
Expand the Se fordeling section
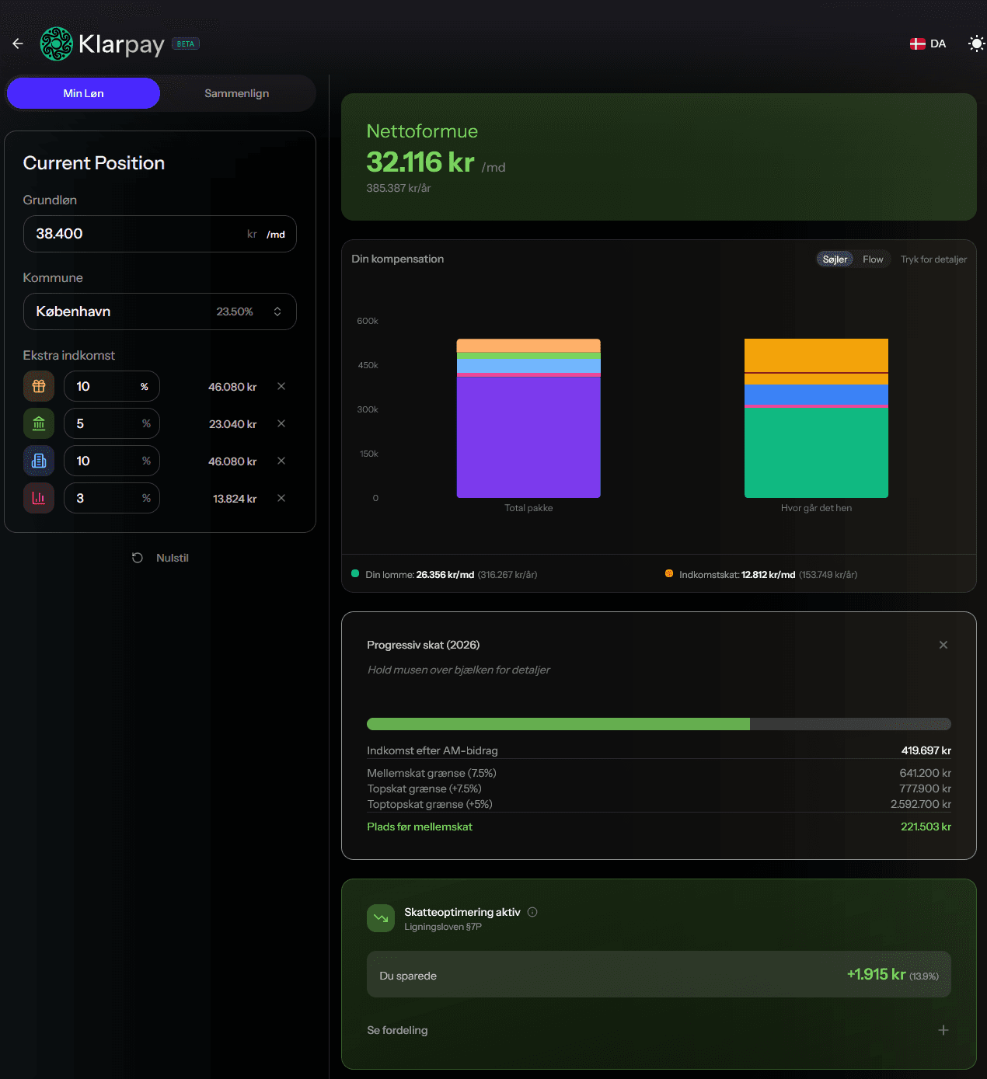pos(943,1030)
